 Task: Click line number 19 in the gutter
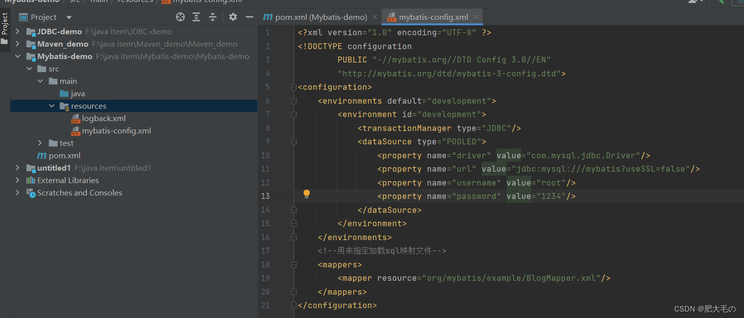coord(265,278)
